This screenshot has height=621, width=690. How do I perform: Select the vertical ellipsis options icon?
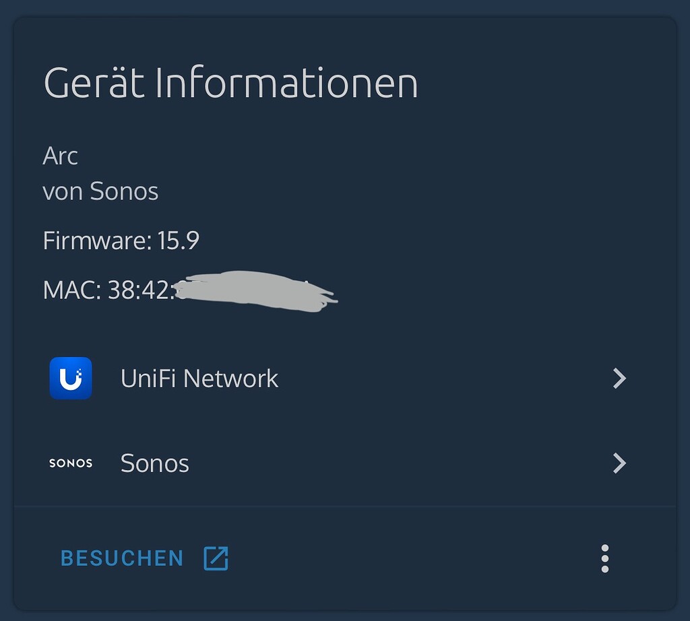point(606,558)
